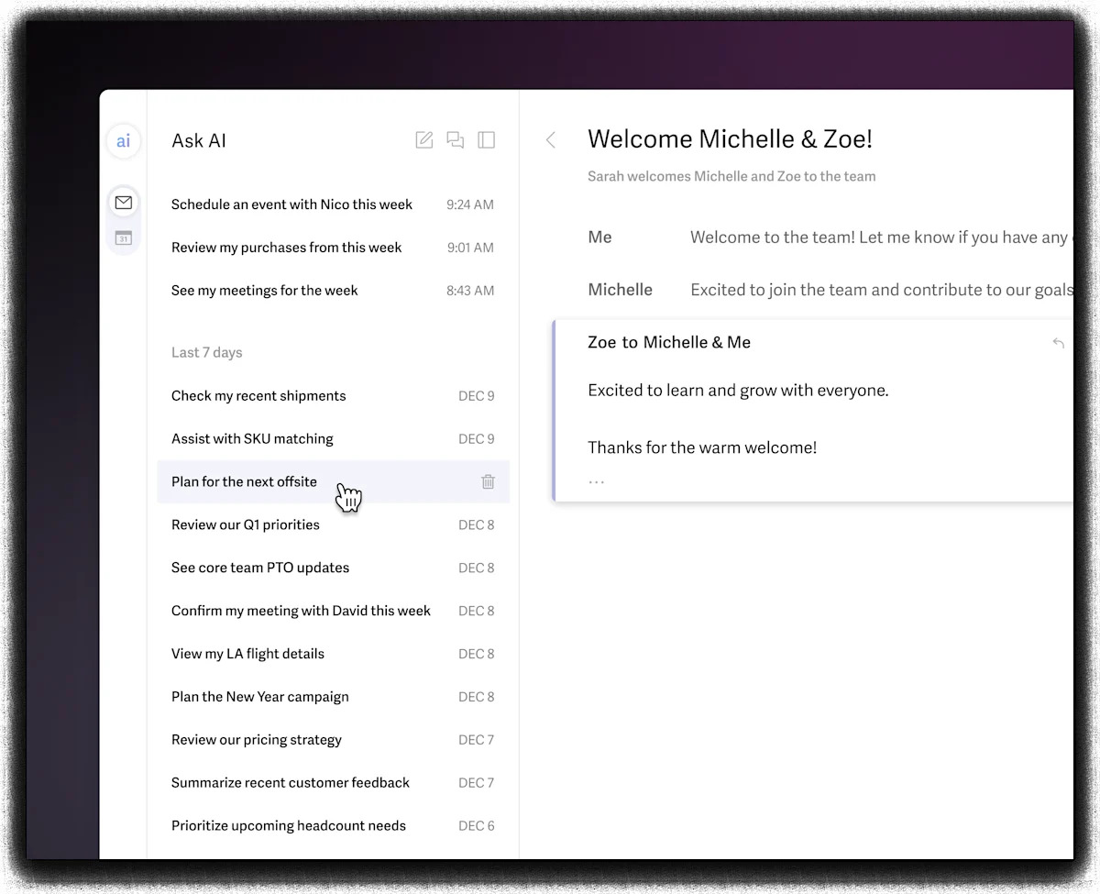Open the Calendar icon showing 31
1100x894 pixels.
click(x=123, y=237)
